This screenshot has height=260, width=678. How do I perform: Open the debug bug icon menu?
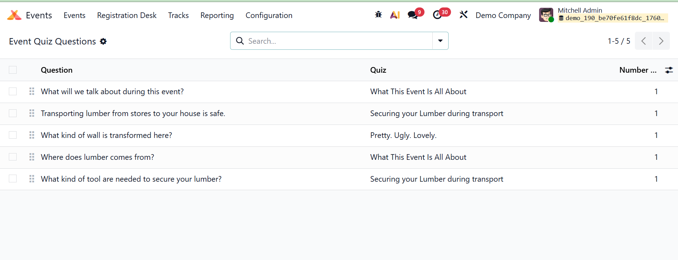[378, 15]
